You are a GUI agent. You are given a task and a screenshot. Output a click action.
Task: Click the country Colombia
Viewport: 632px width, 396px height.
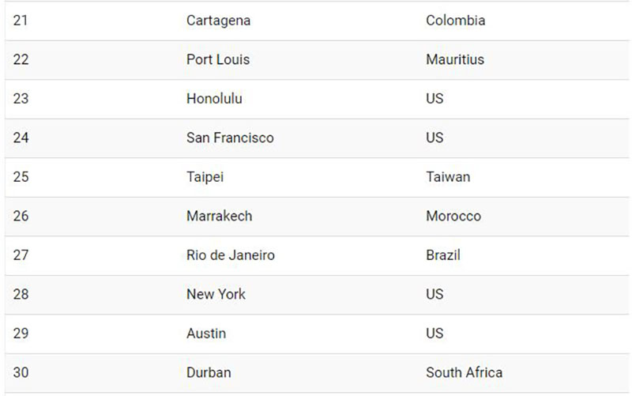tap(455, 21)
